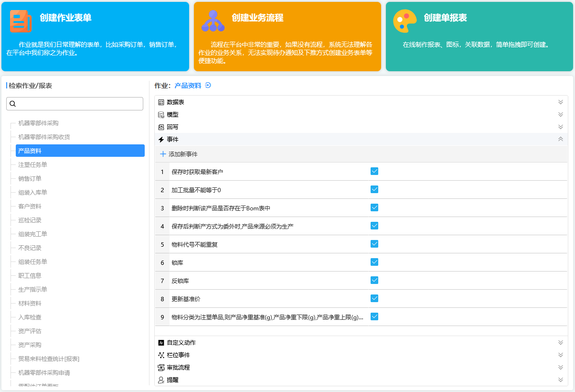Open the 创建业务流程 card title
This screenshot has width=575, height=392.
click(x=257, y=18)
